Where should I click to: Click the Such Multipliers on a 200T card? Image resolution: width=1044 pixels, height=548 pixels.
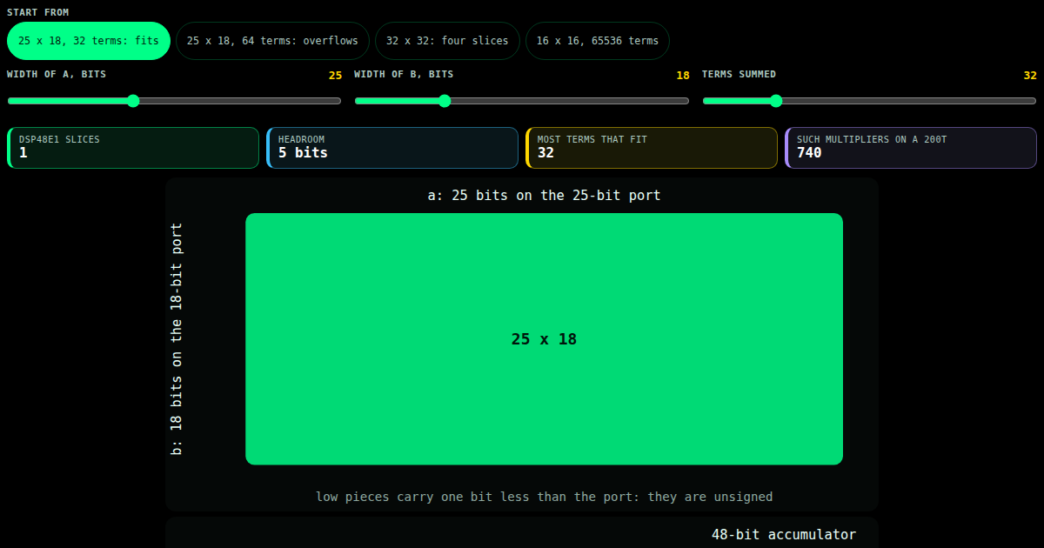[x=911, y=148]
